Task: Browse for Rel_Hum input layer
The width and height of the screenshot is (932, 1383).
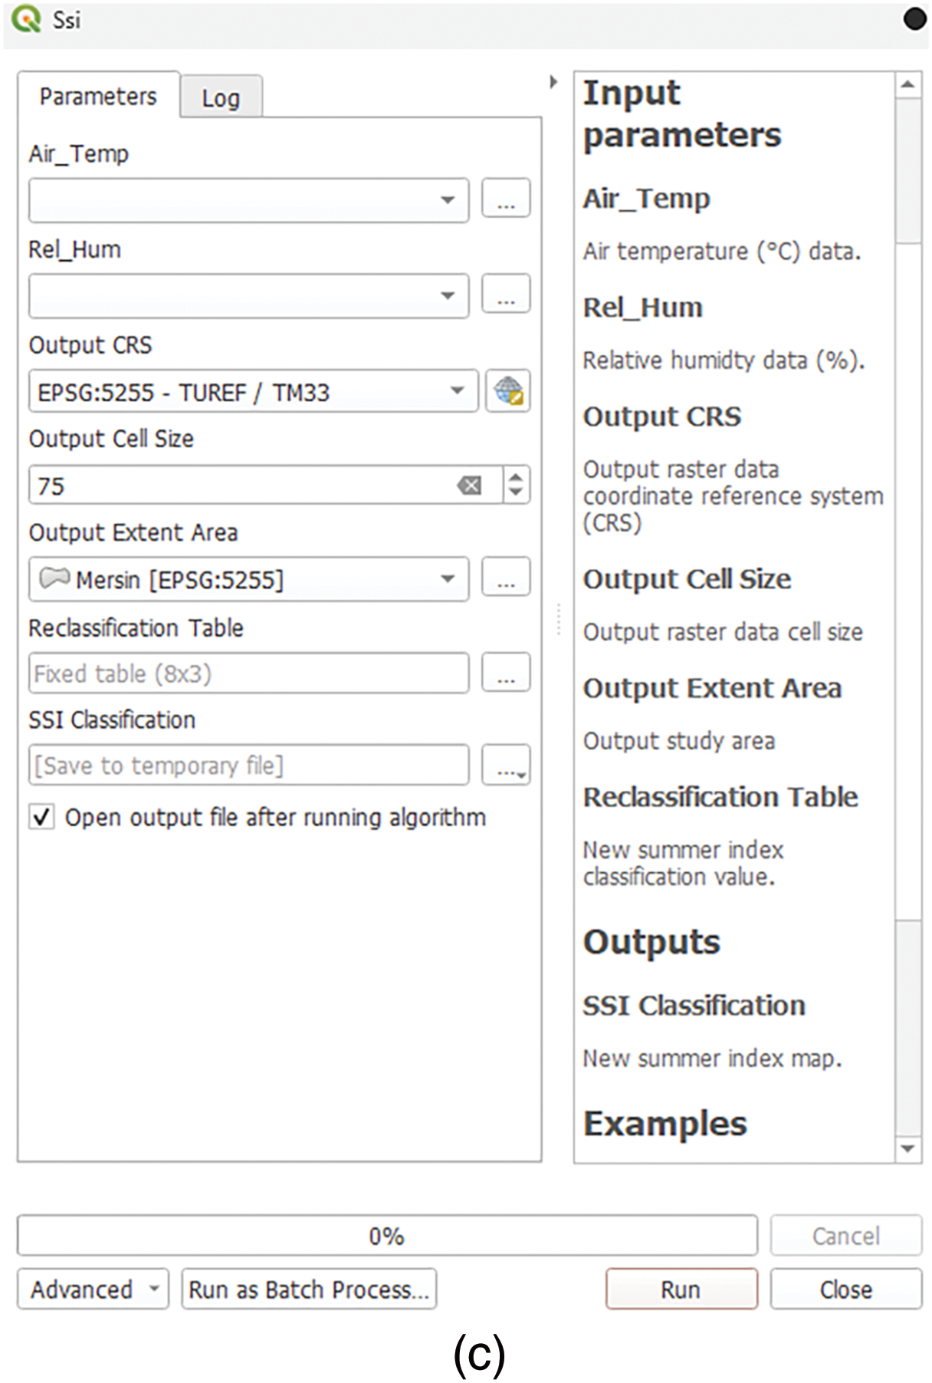Action: (505, 295)
